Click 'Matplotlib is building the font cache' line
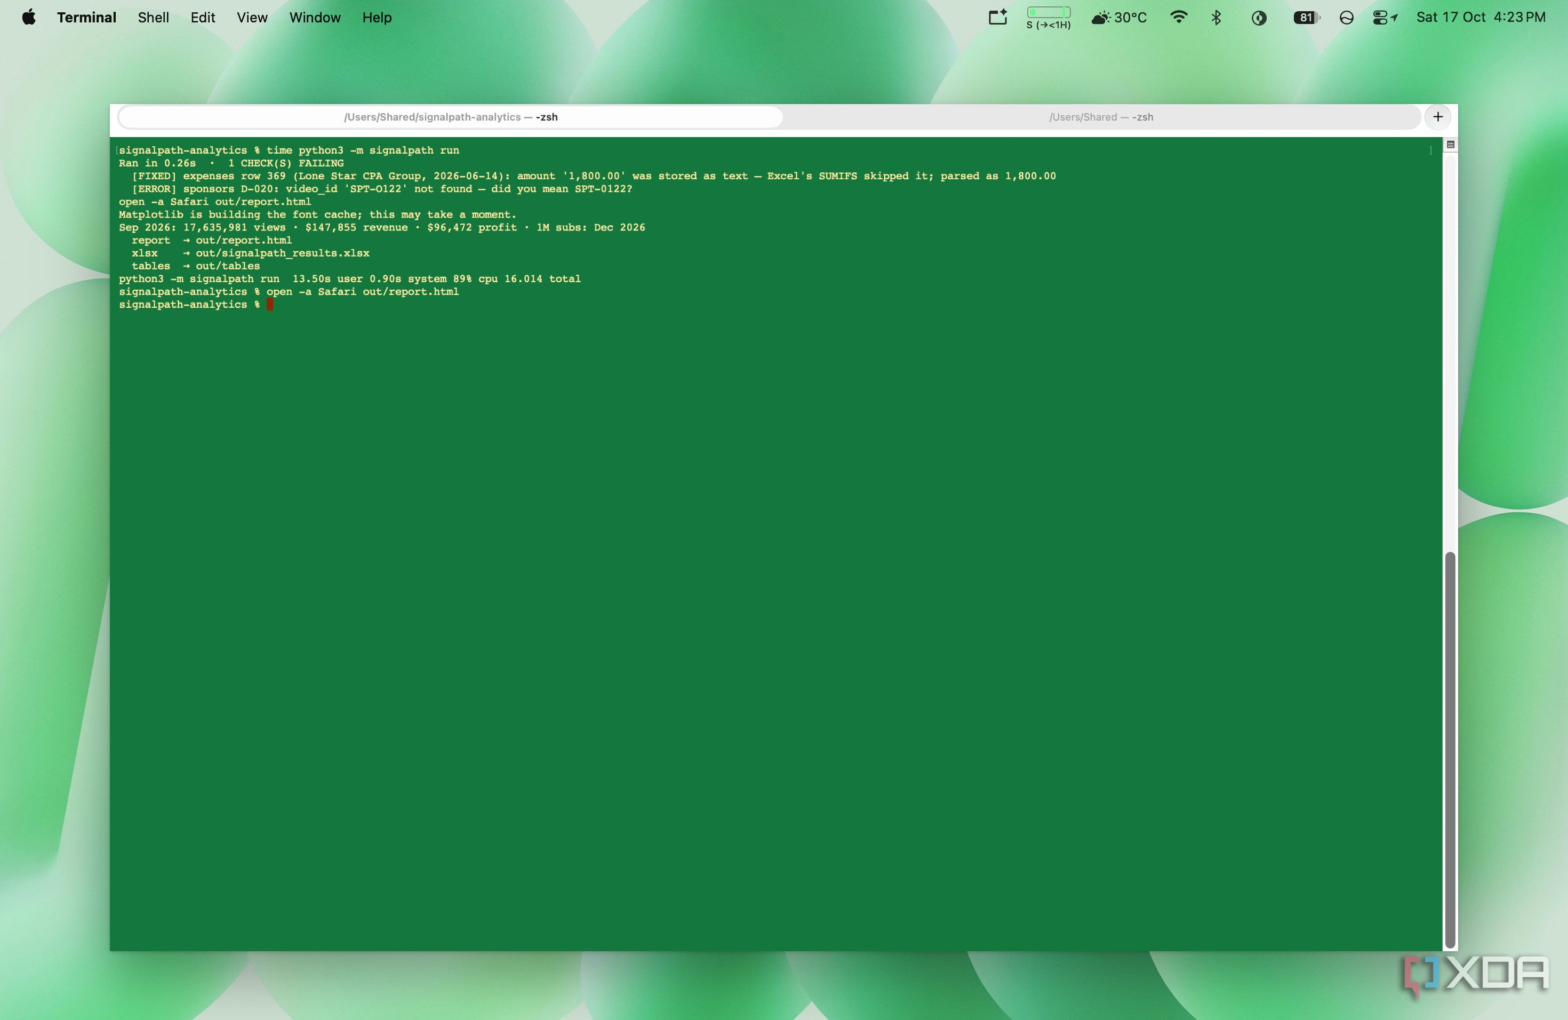1568x1020 pixels. pyautogui.click(x=317, y=214)
